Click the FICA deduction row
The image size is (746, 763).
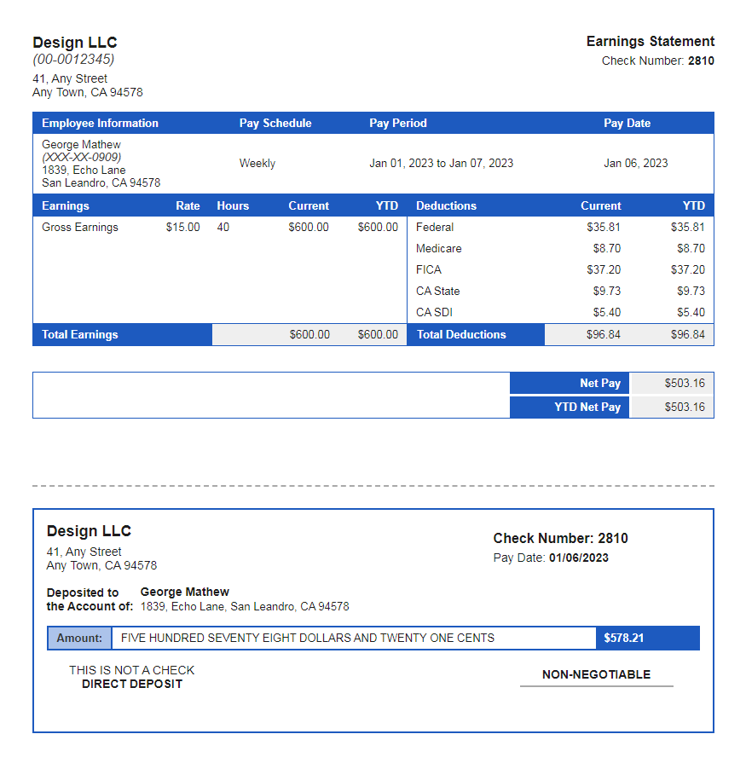[426, 269]
